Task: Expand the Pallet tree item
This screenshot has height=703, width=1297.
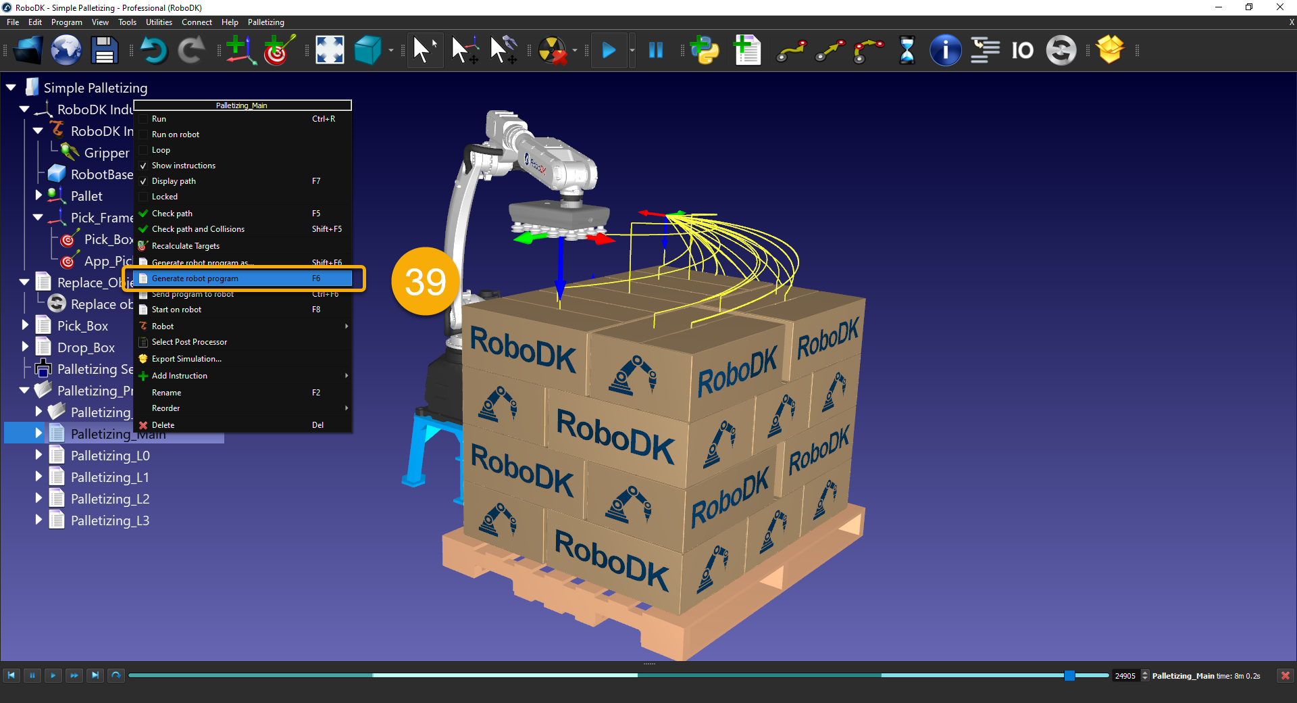Action: (39, 195)
